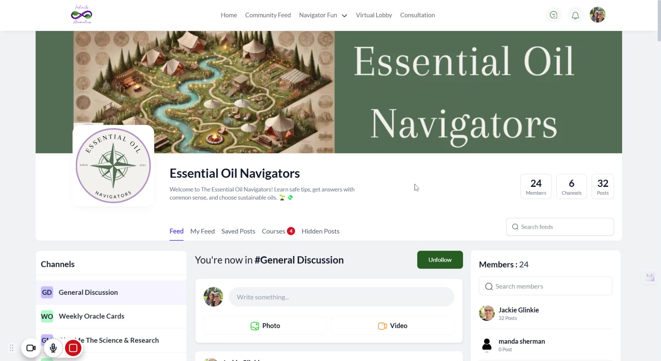This screenshot has width=661, height=361.
Task: Add a Photo to the post
Action: click(x=265, y=326)
